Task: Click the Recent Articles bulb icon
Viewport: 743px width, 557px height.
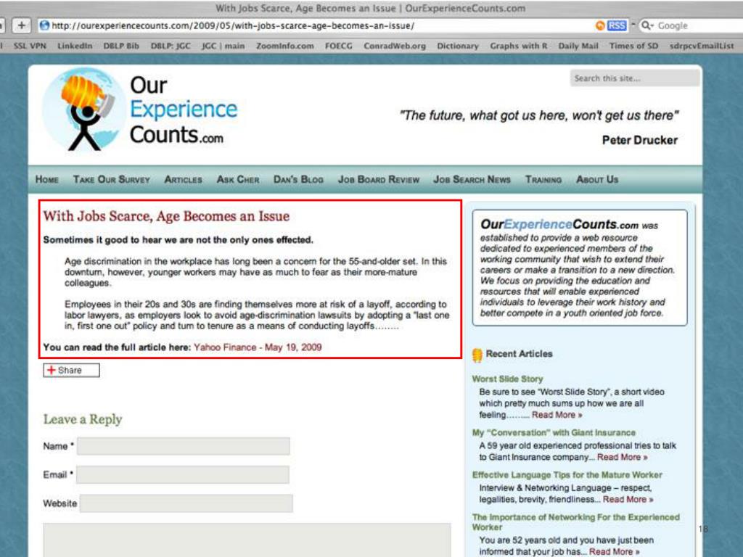Action: click(477, 355)
